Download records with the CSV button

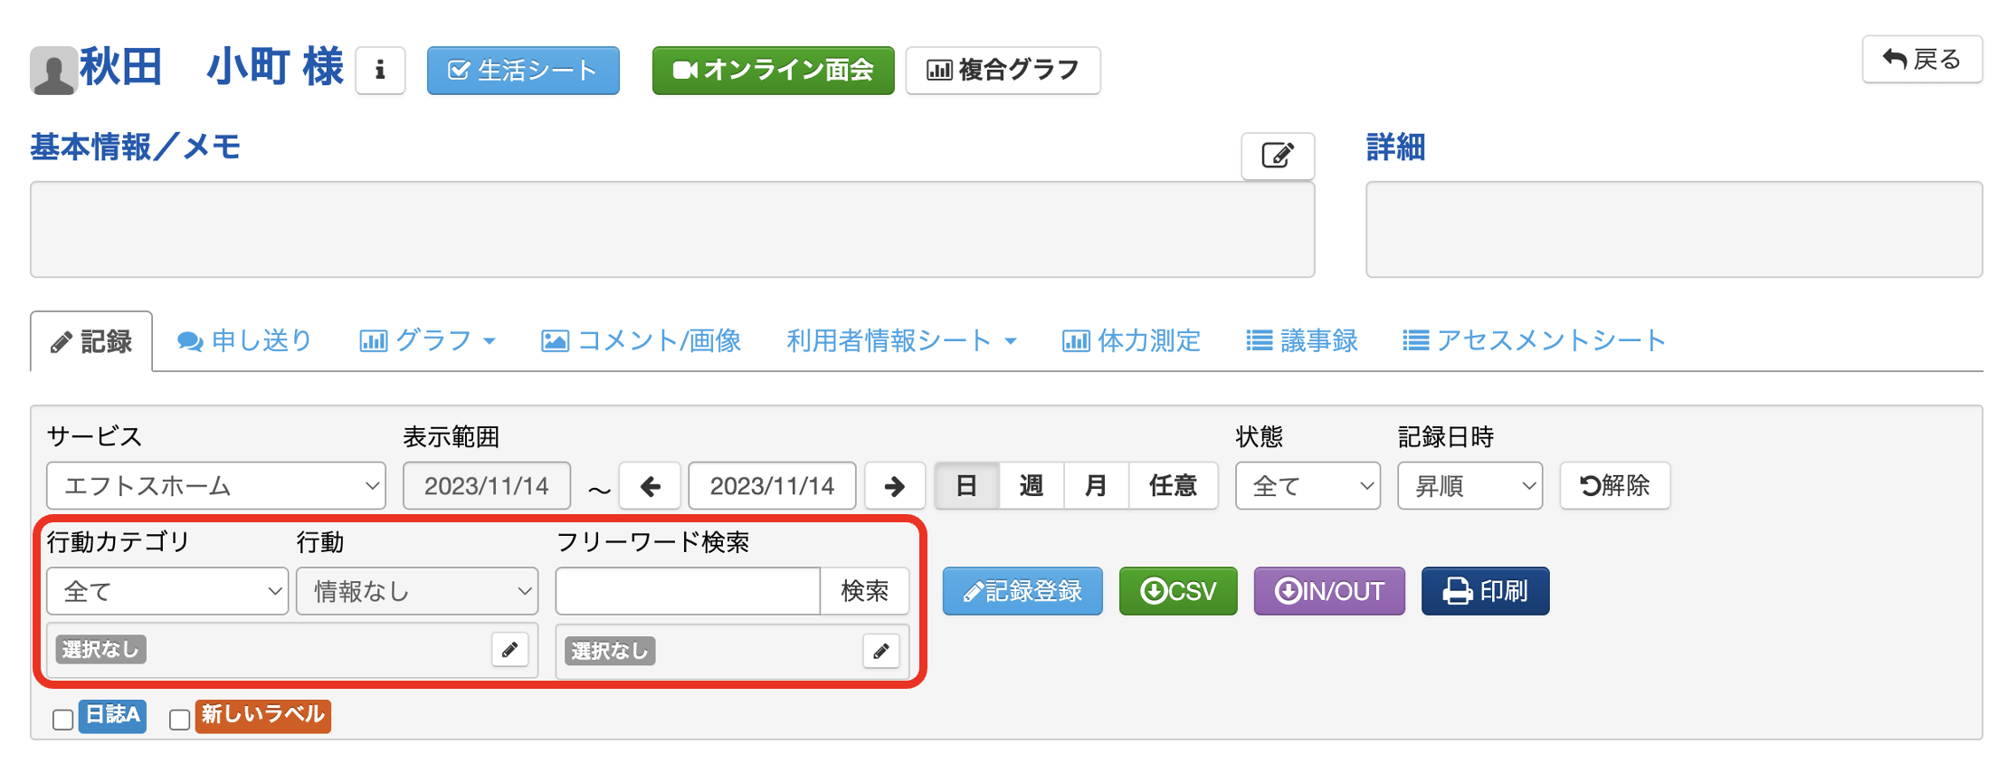click(1177, 591)
